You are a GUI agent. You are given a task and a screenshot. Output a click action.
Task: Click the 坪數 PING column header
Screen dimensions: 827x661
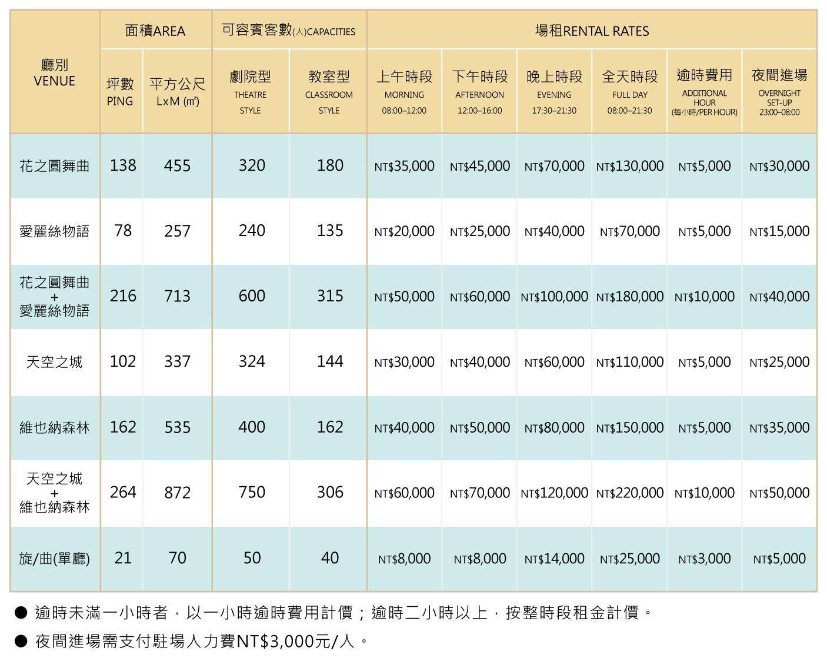[x=120, y=92]
